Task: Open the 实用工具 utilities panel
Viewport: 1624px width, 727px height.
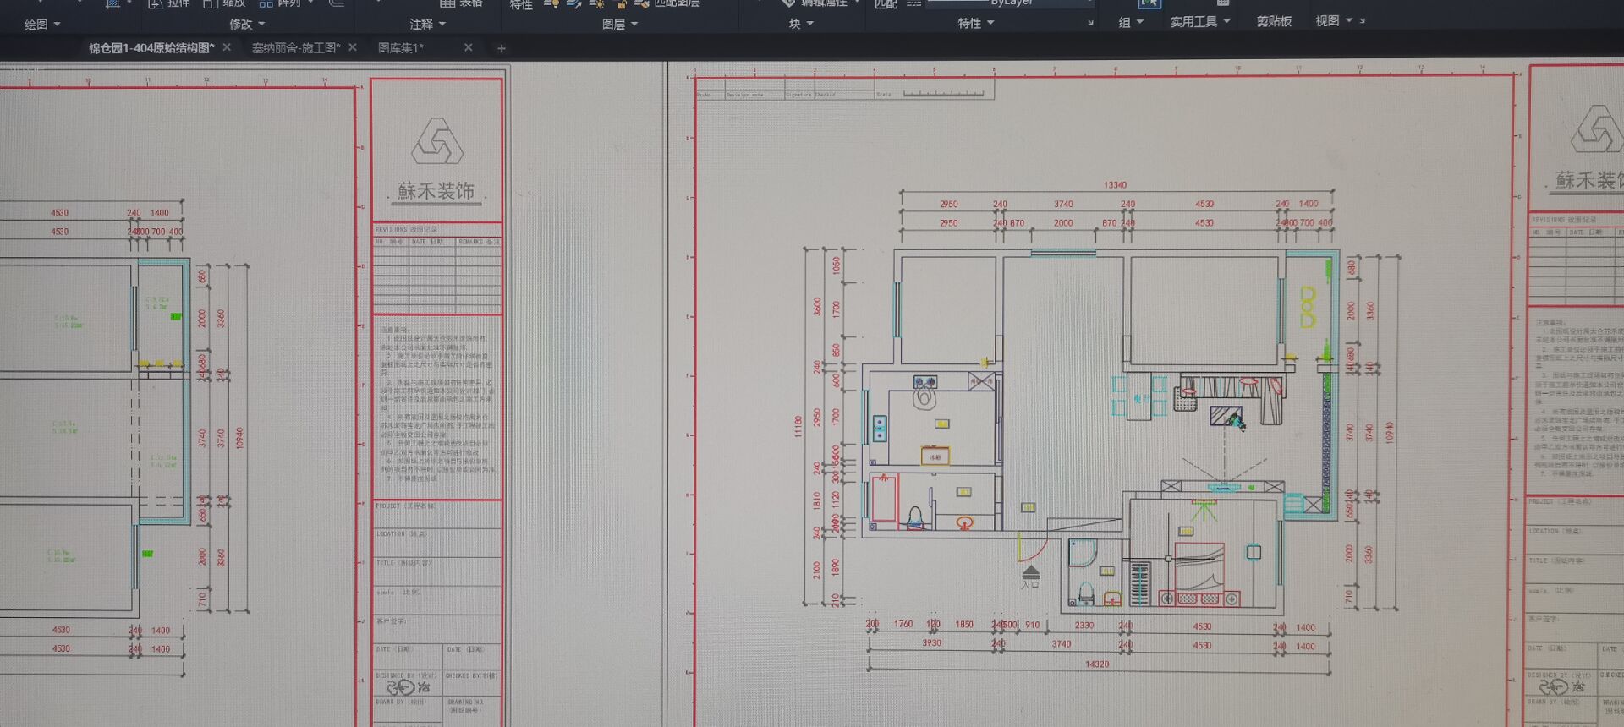Action: [1199, 22]
